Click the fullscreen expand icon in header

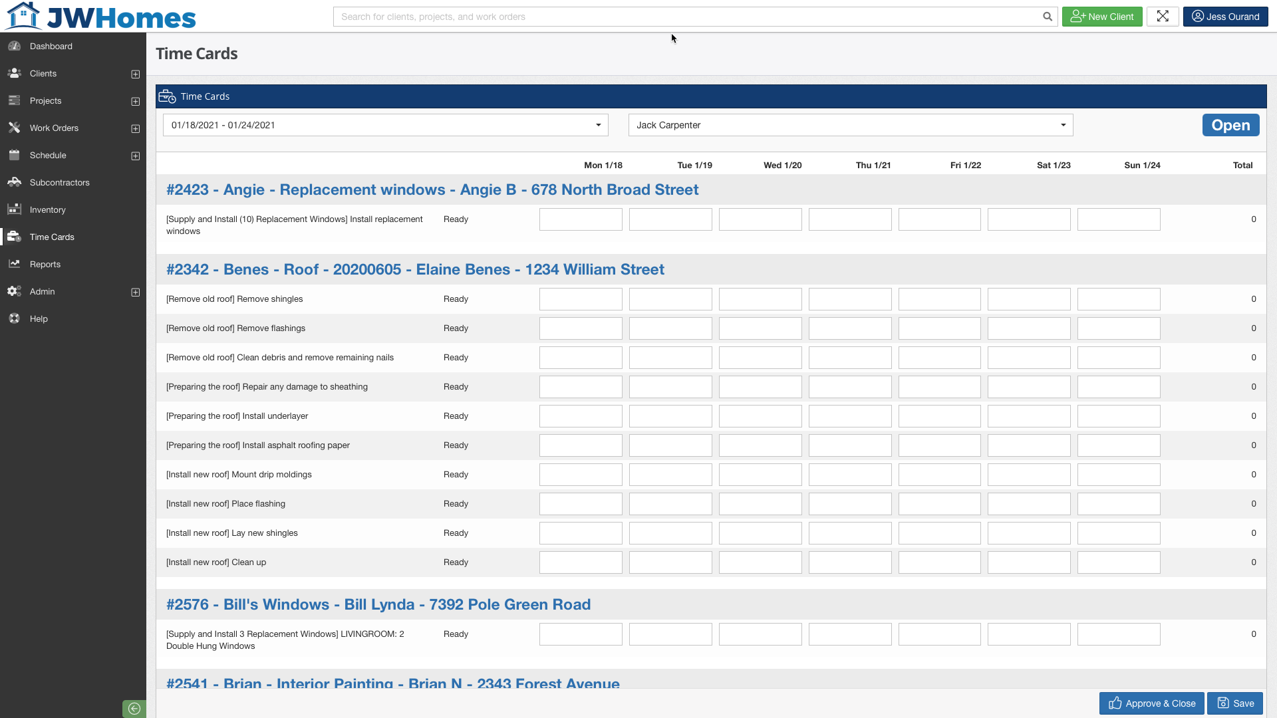point(1162,17)
